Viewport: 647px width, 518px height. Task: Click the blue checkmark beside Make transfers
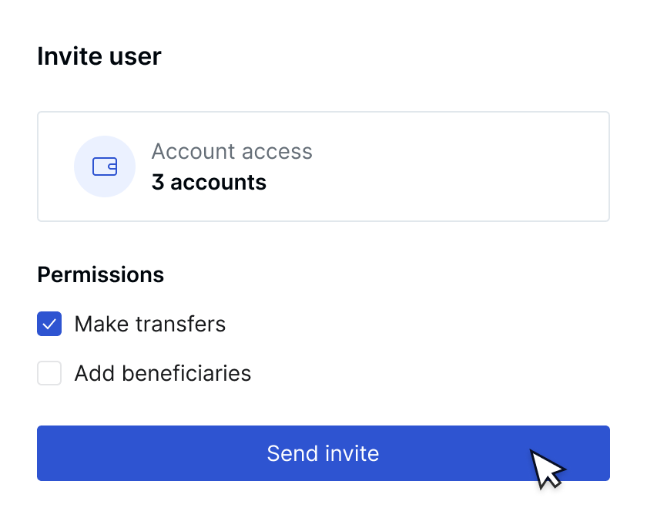click(x=49, y=324)
